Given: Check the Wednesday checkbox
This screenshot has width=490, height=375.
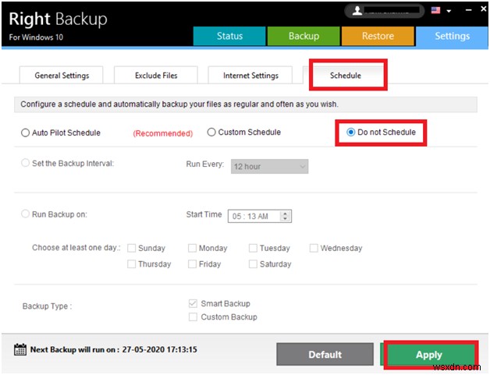Looking at the screenshot, I should [x=314, y=248].
